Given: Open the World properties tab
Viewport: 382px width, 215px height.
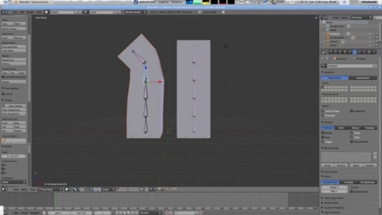Looking at the screenshot, I should coord(340,52).
